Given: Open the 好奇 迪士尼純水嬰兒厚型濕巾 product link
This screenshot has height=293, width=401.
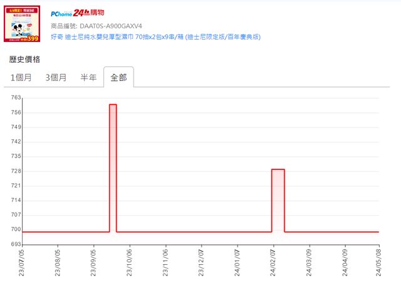Looking at the screenshot, I should (155, 36).
